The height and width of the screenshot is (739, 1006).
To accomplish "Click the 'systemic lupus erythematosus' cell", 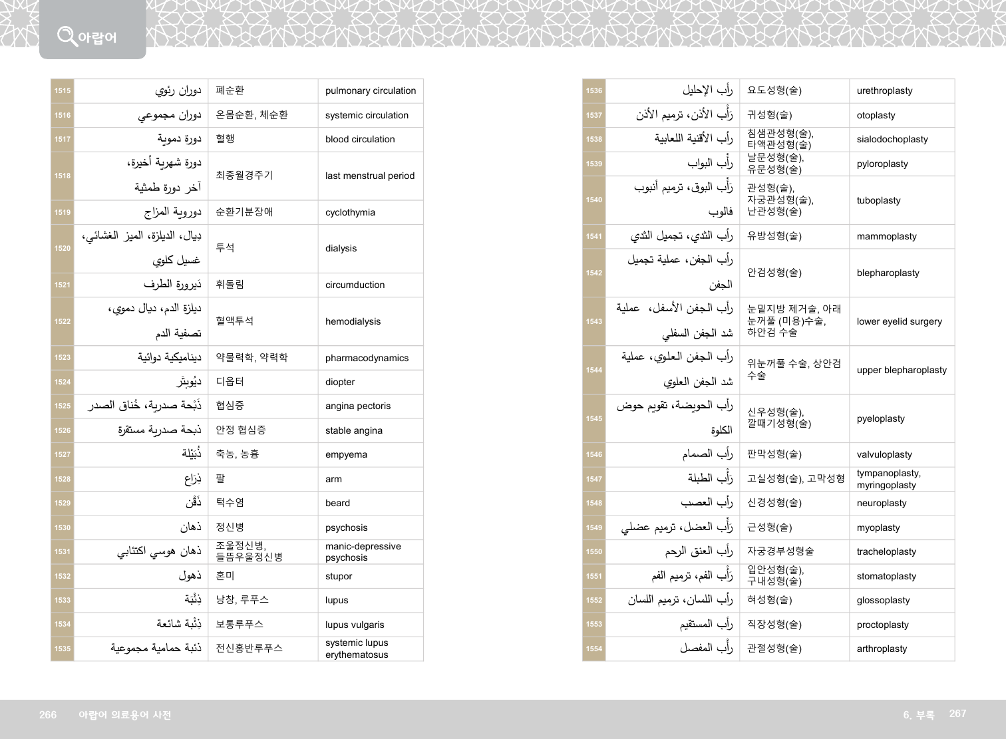I will pos(357,649).
